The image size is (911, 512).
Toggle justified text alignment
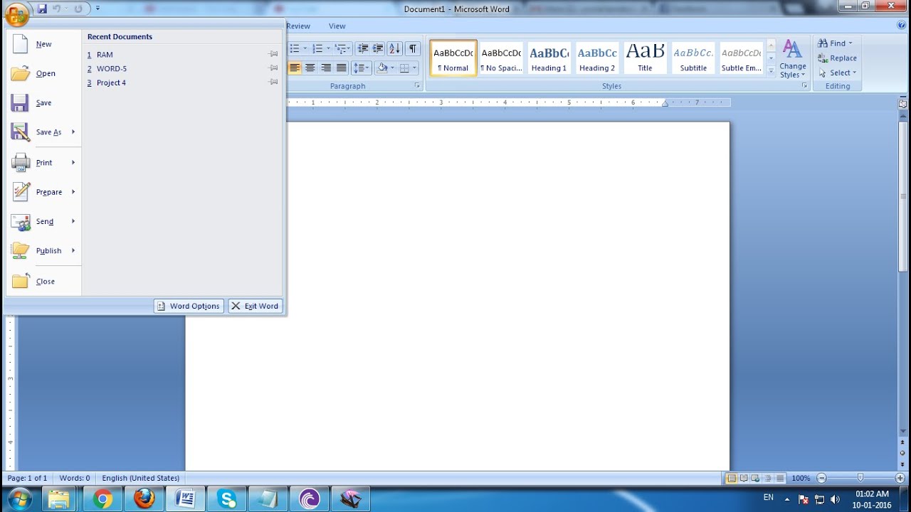point(340,68)
